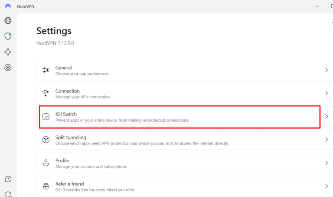
Task: Click the Kill Switch row icon
Action: (x=46, y=116)
